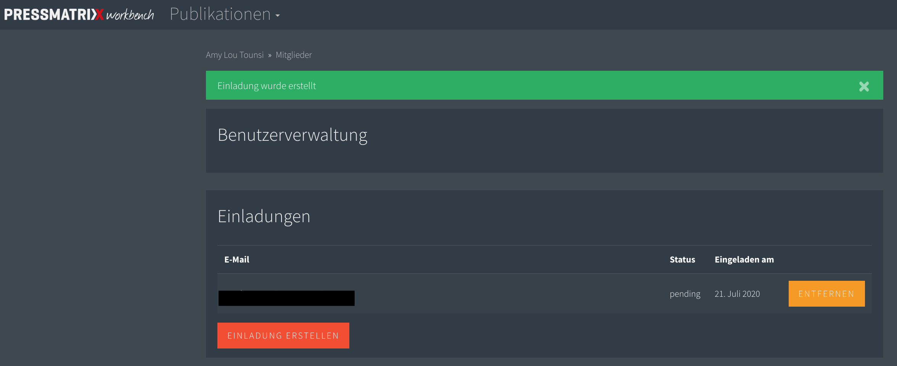Click the EINLADUNG ERSTELLEN button
Viewport: 897px width, 366px height.
(283, 336)
